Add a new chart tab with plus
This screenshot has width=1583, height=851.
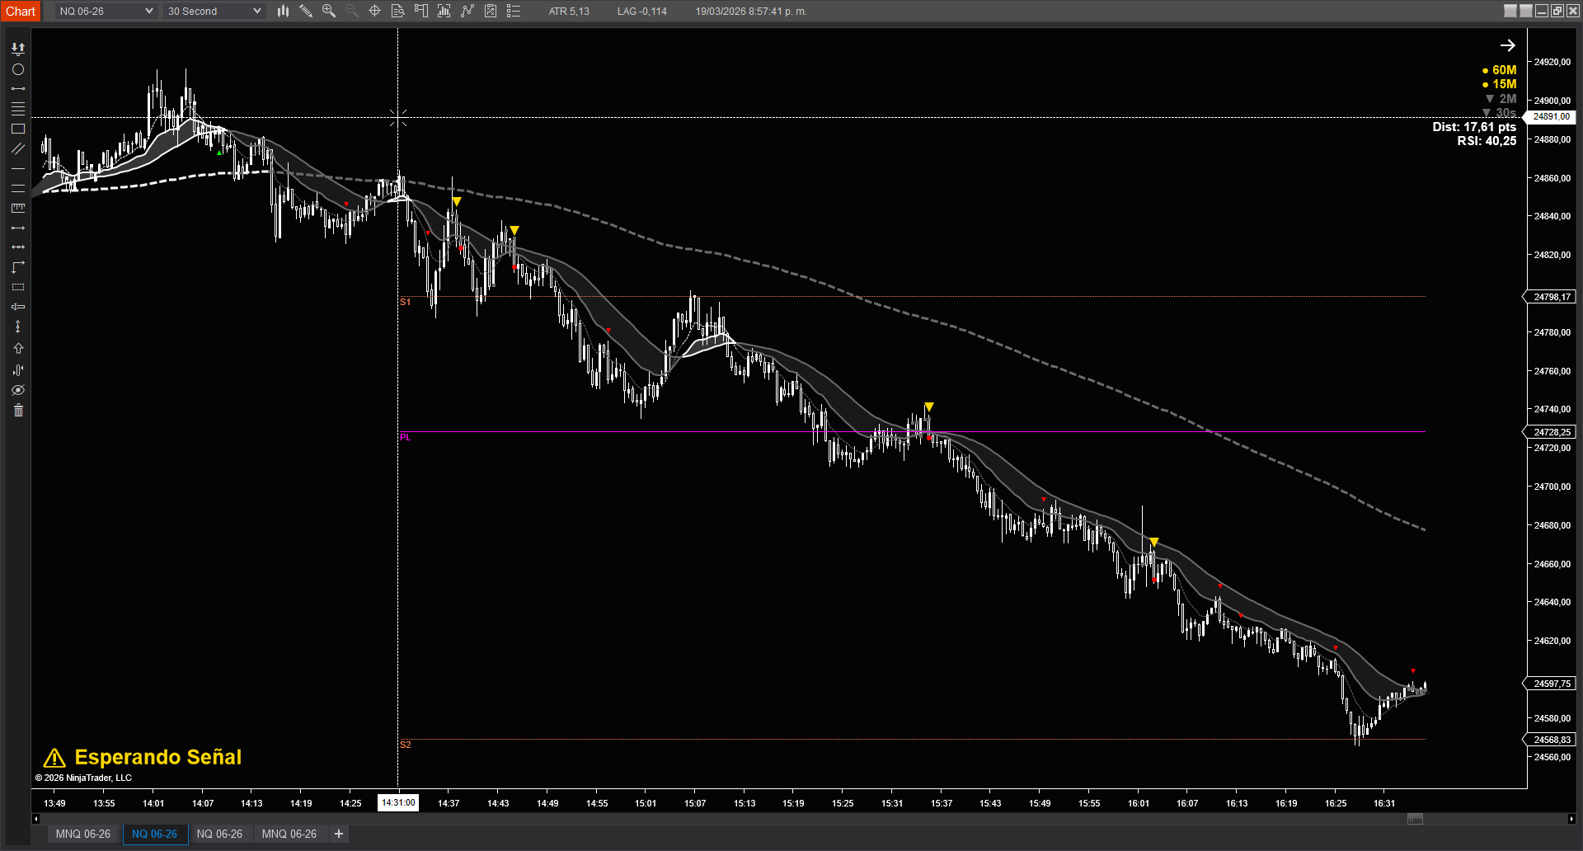click(339, 834)
